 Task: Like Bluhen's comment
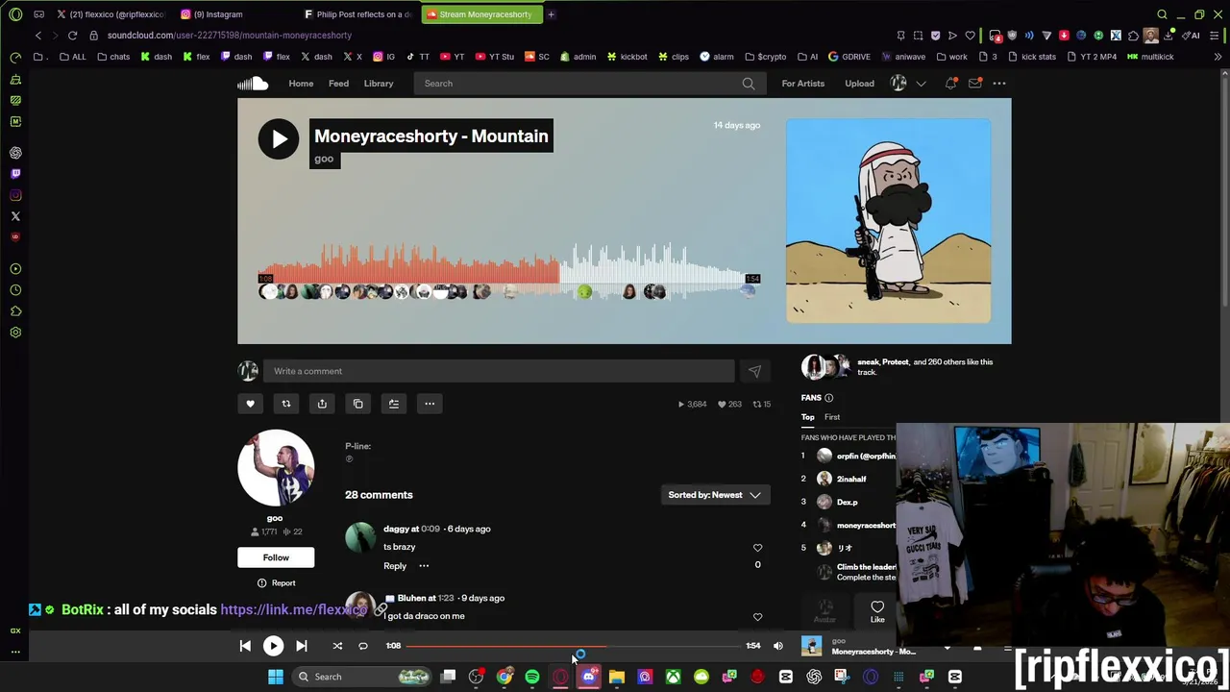coord(757,617)
